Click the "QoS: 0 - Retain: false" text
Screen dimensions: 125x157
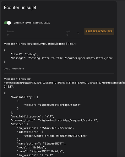pyautogui.click(x=14, y=69)
